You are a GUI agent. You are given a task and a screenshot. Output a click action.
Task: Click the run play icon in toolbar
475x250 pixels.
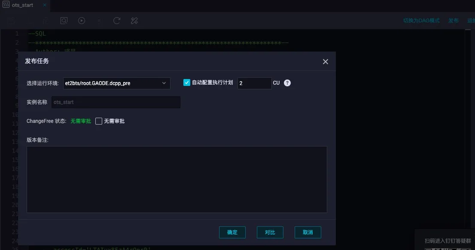pos(82,21)
